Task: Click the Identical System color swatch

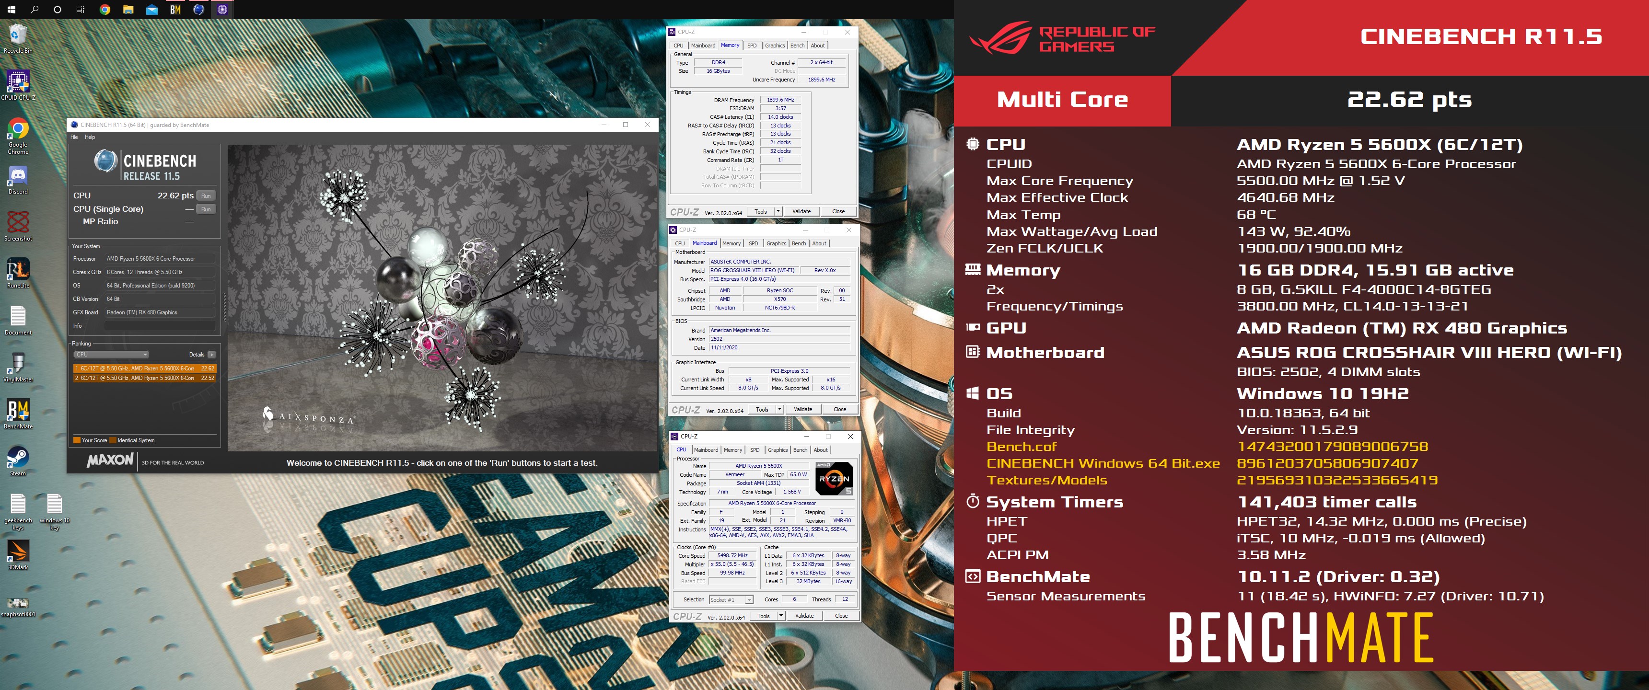Action: pyautogui.click(x=113, y=440)
